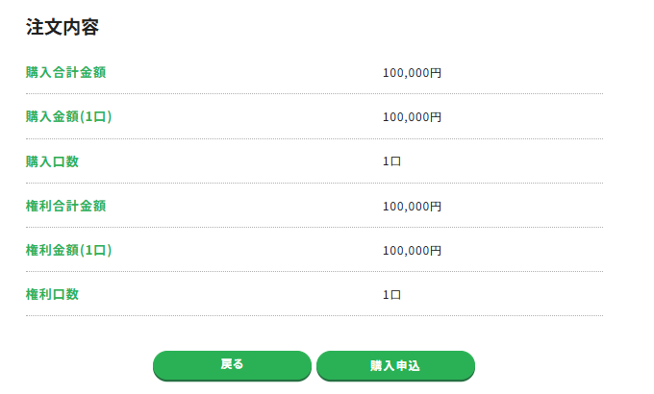Click the 100,000円 value beside 権利金額(1口)
654x394 pixels.
412,251
